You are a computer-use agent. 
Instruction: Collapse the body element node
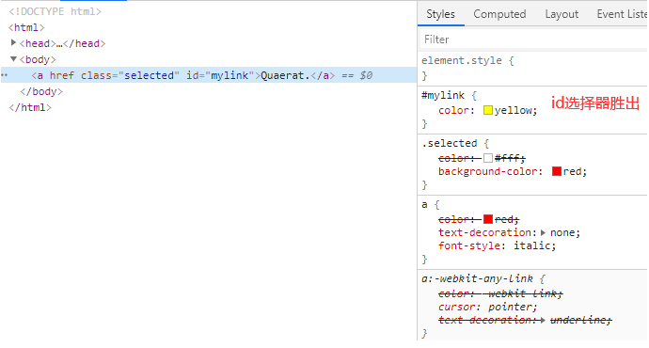pyautogui.click(x=13, y=59)
